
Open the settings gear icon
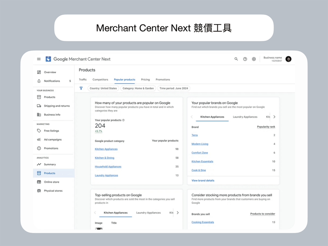pos(254,59)
